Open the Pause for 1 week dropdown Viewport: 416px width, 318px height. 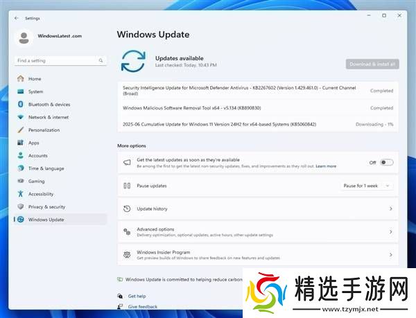pyautogui.click(x=367, y=186)
